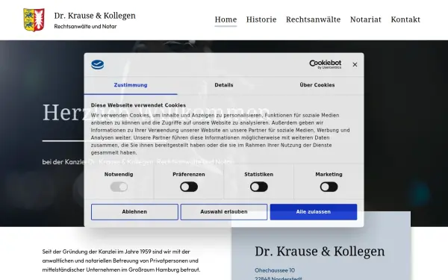Click the Auswahl erlauben button
The width and height of the screenshot is (448, 280).
pyautogui.click(x=224, y=212)
